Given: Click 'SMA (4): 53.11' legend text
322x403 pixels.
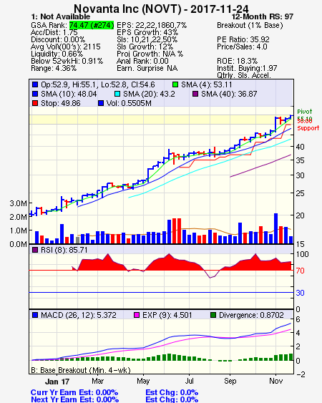Looking at the screenshot, I should 206,84.
